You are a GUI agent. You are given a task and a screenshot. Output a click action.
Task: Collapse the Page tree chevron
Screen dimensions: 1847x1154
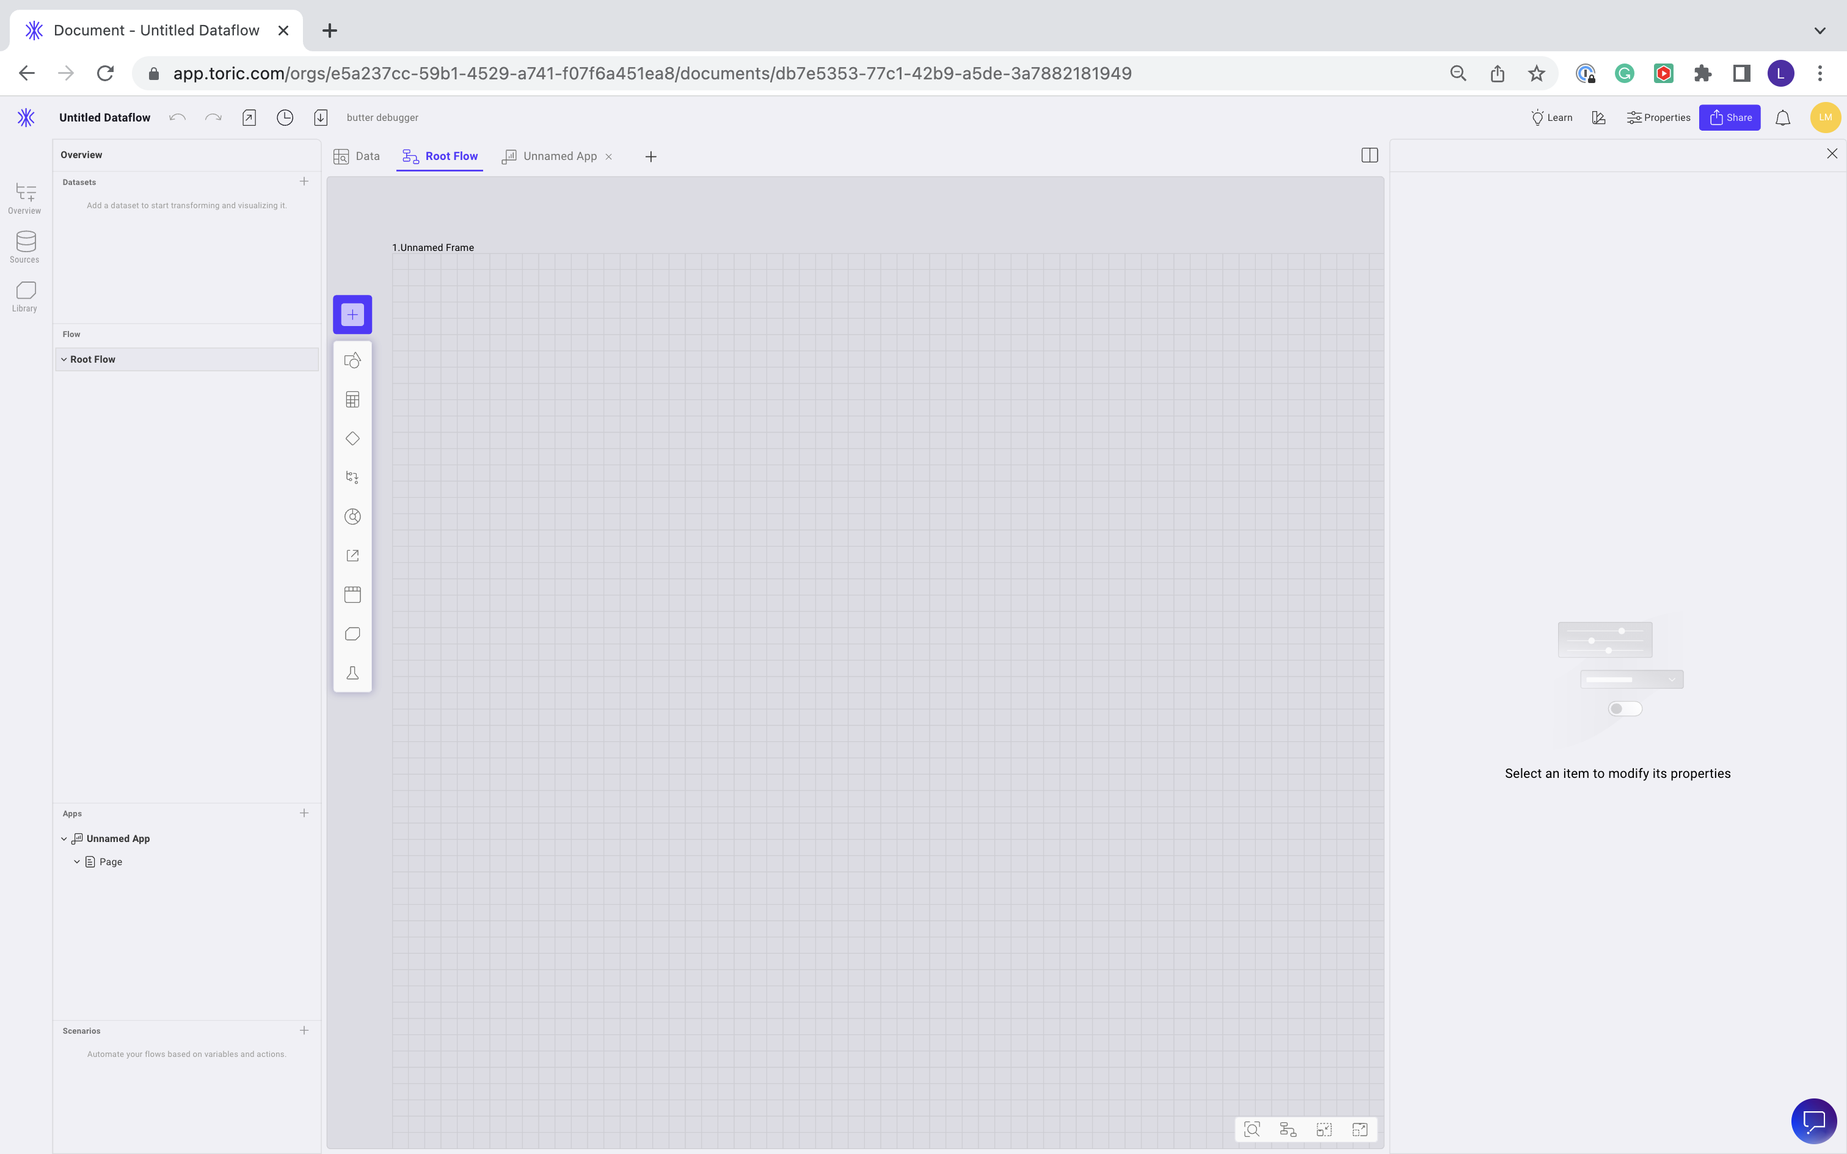click(77, 862)
